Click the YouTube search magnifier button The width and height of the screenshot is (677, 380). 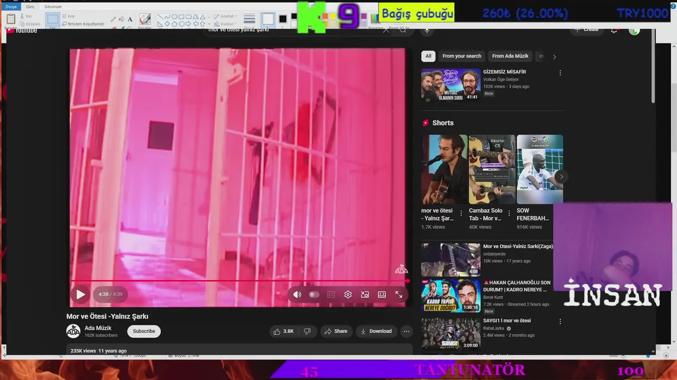403,30
